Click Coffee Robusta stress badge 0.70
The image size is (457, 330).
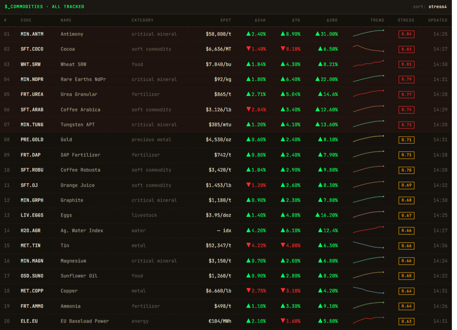[406, 170]
